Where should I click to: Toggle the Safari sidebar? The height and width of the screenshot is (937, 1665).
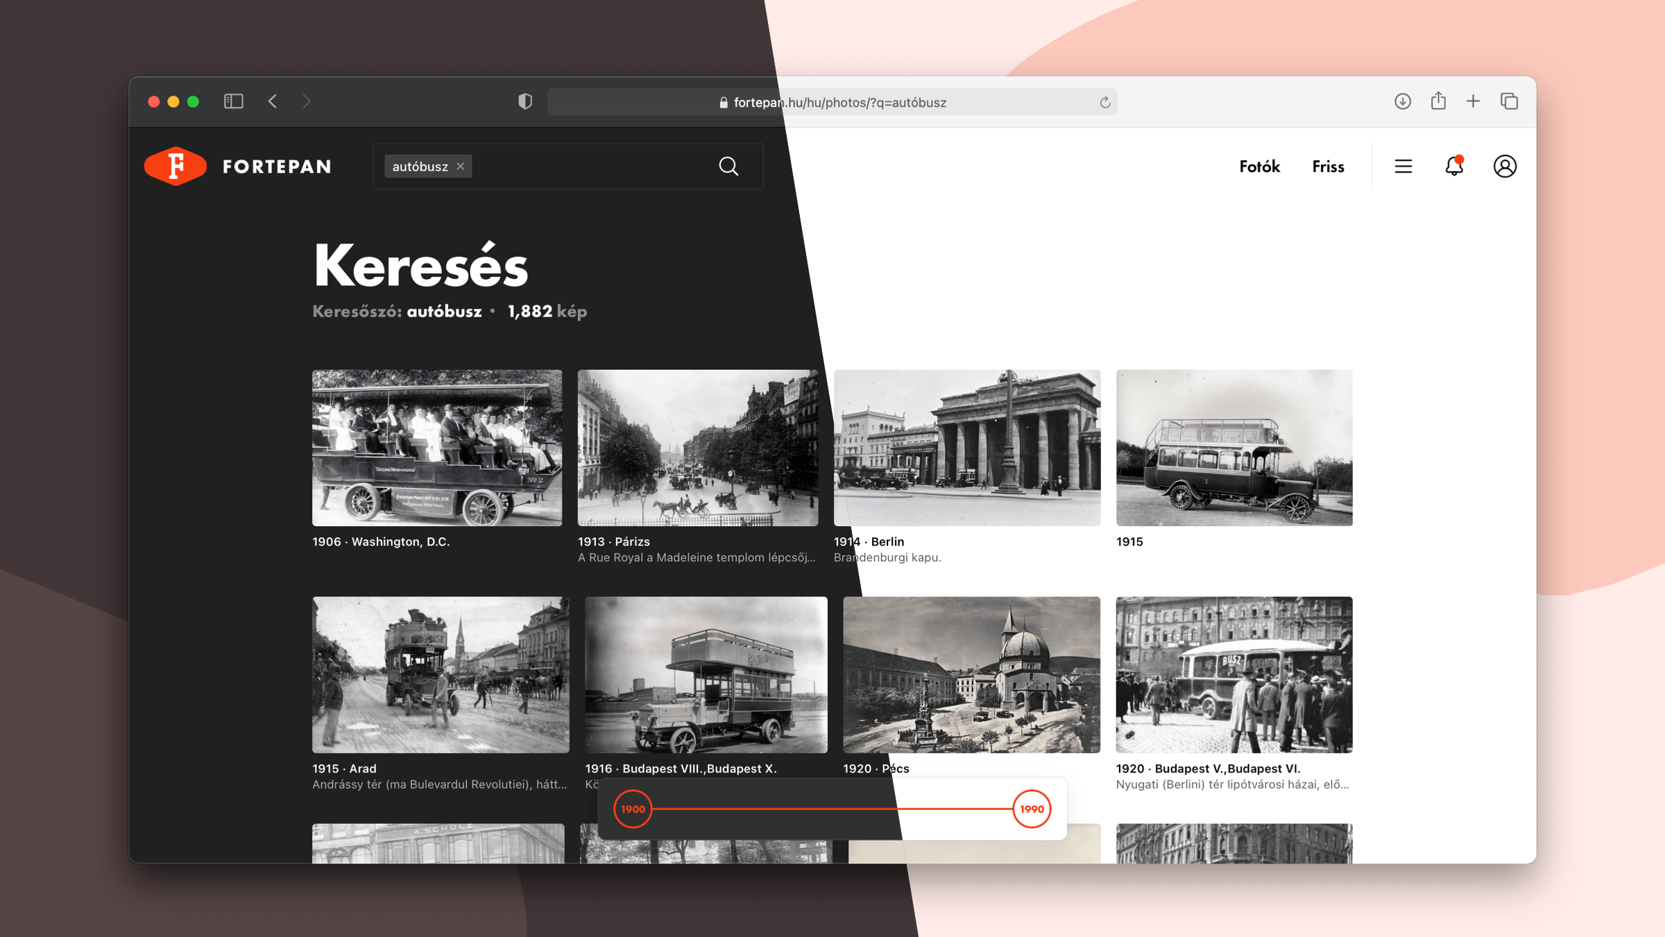tap(233, 101)
